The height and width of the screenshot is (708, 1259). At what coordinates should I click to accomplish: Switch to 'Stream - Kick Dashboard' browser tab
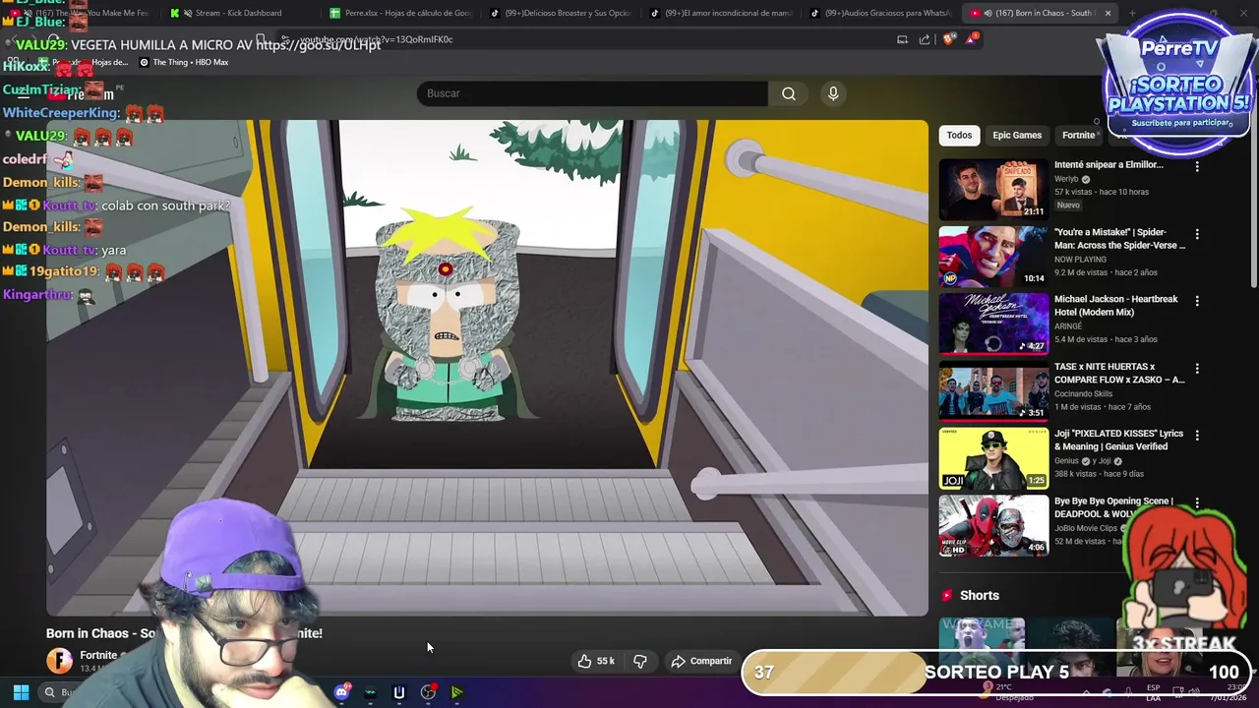pyautogui.click(x=238, y=13)
